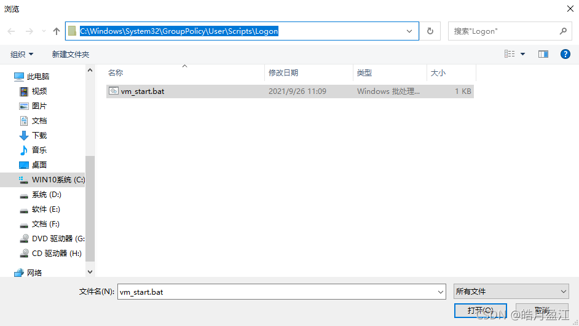The width and height of the screenshot is (579, 326).
Task: Open view options dropdown arrow
Action: point(522,54)
